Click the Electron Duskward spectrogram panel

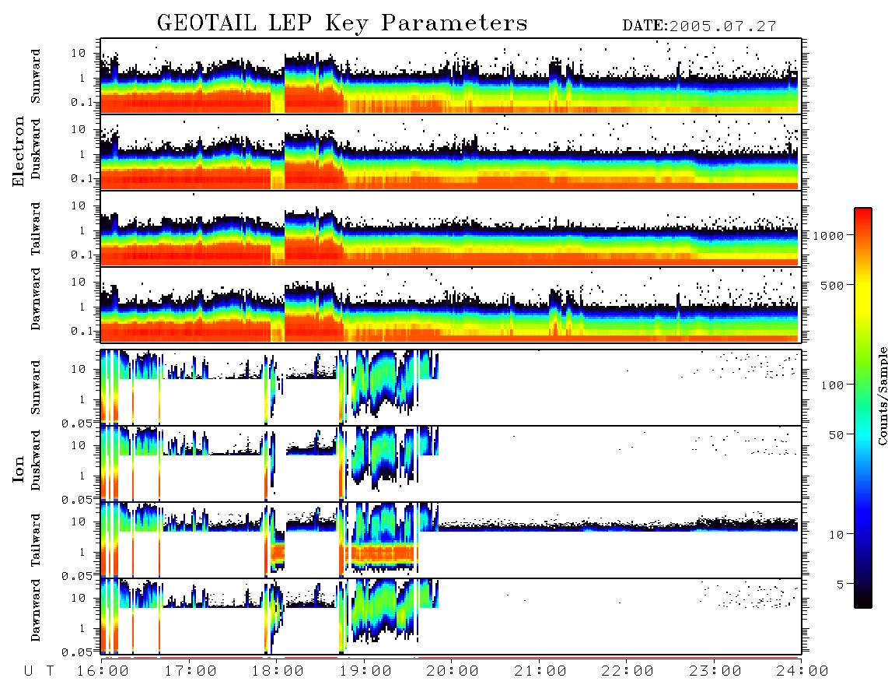pos(451,152)
